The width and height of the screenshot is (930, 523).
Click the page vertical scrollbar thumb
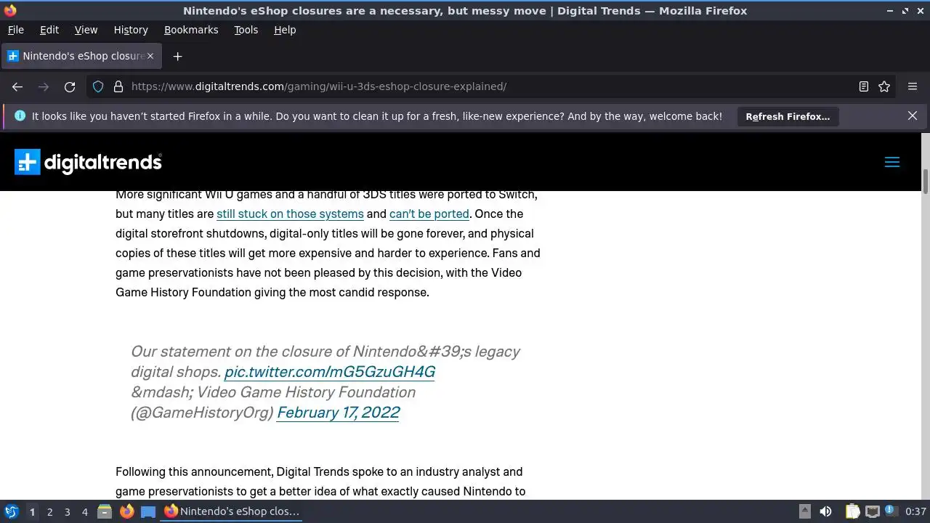tap(926, 182)
